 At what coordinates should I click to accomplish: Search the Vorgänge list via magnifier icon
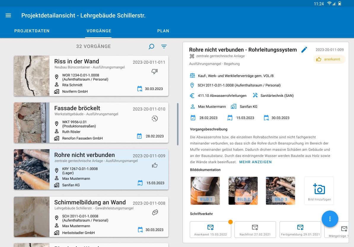click(x=152, y=46)
